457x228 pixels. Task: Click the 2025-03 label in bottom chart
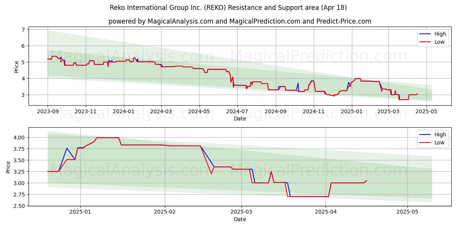tap(241, 213)
